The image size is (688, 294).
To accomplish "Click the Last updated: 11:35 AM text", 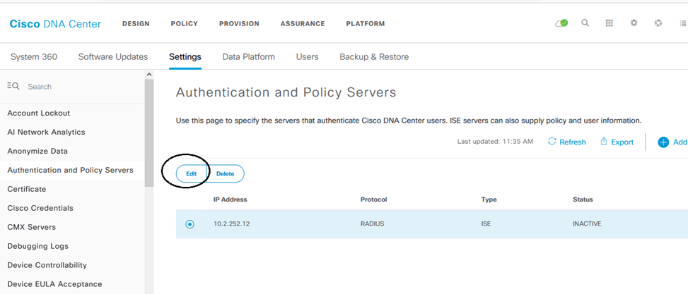I will click(496, 141).
